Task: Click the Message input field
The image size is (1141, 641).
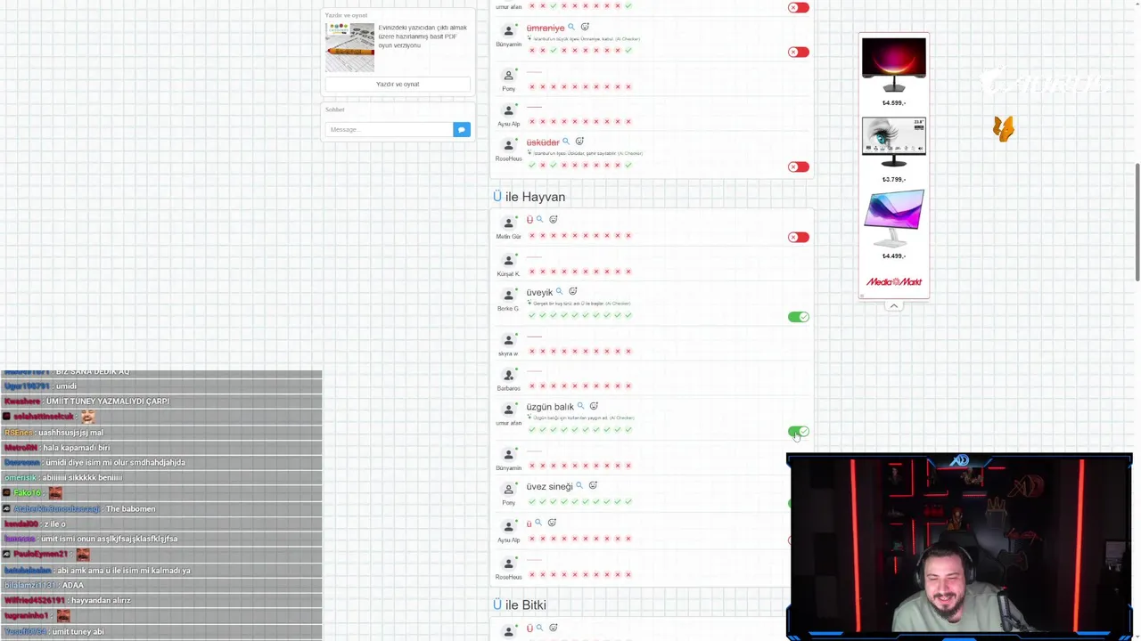Action: pos(389,130)
